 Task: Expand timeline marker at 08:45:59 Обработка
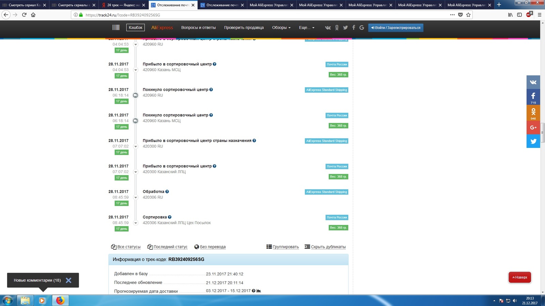click(x=136, y=198)
